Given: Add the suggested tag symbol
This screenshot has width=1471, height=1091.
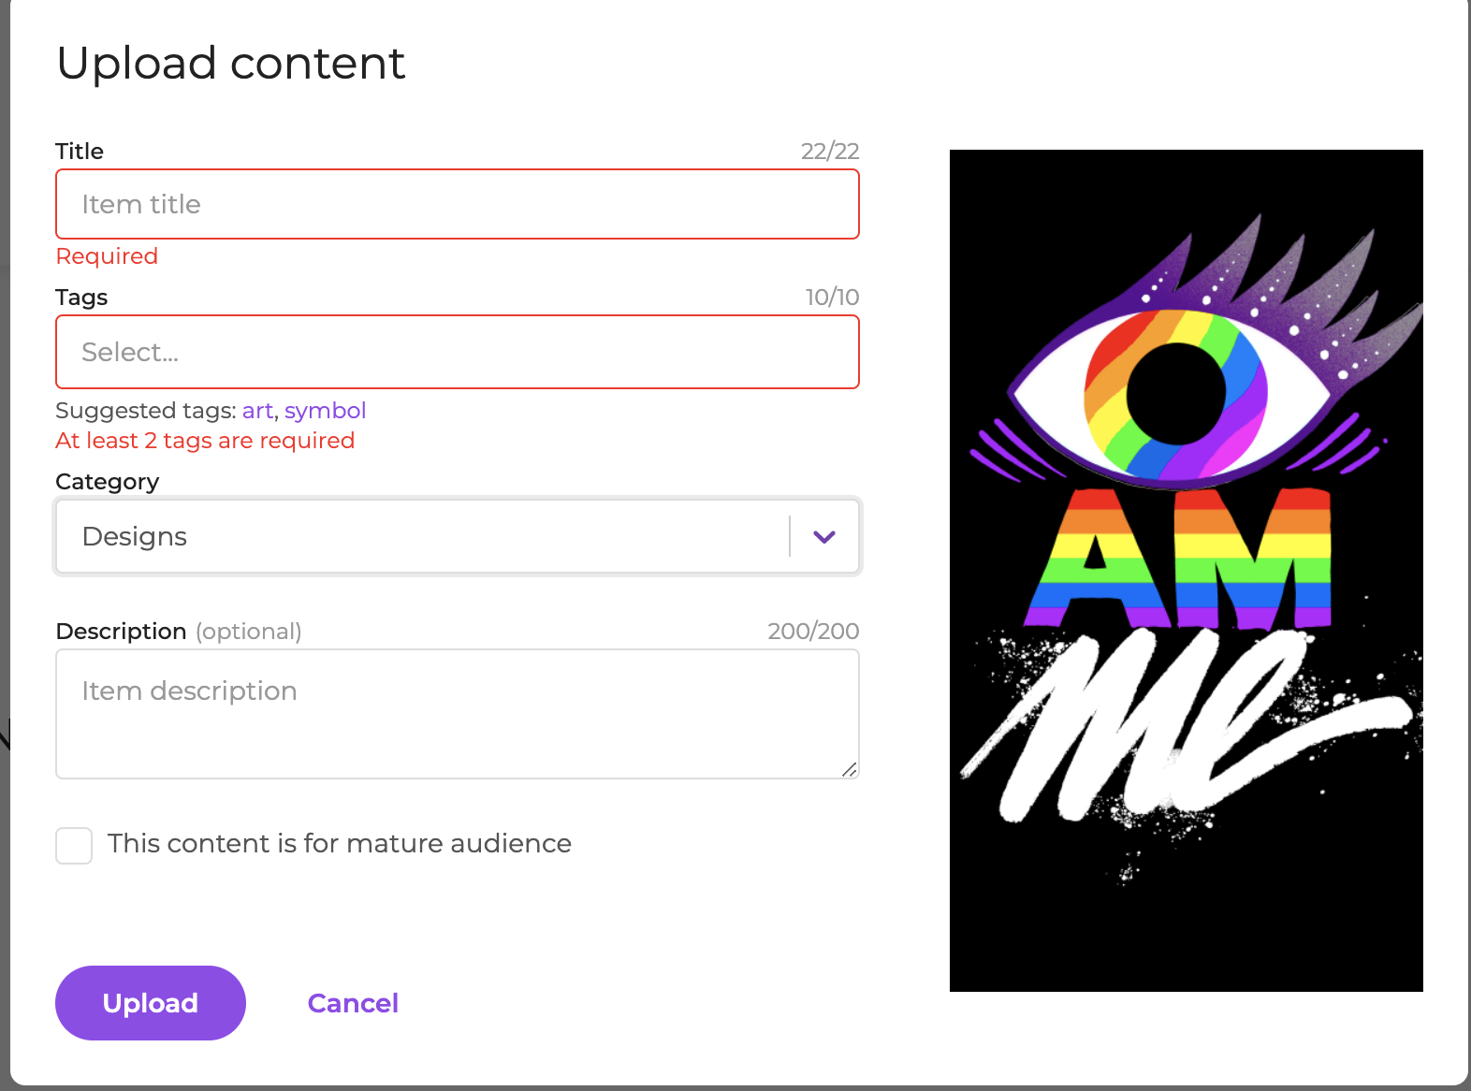Looking at the screenshot, I should tap(325, 411).
